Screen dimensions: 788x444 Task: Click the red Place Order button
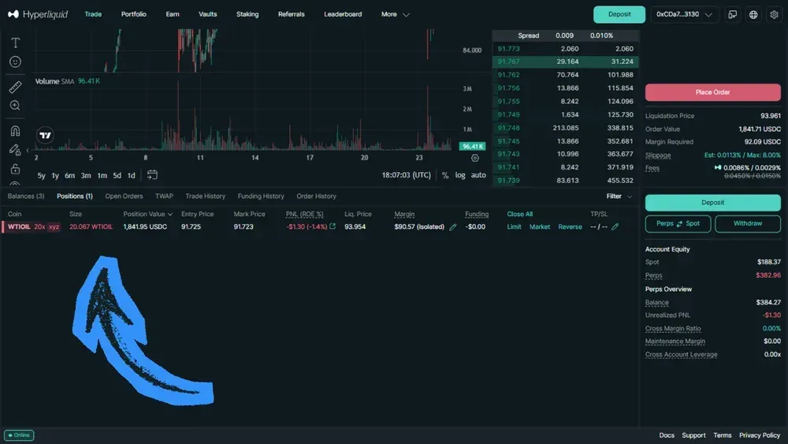(x=712, y=92)
